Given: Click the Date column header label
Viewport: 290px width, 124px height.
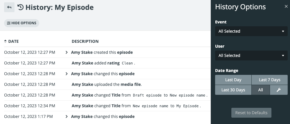Looking at the screenshot, I should [x=13, y=41].
